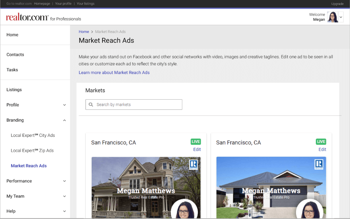Click the REALTOR logo on the modern house ad

[x=319, y=164]
